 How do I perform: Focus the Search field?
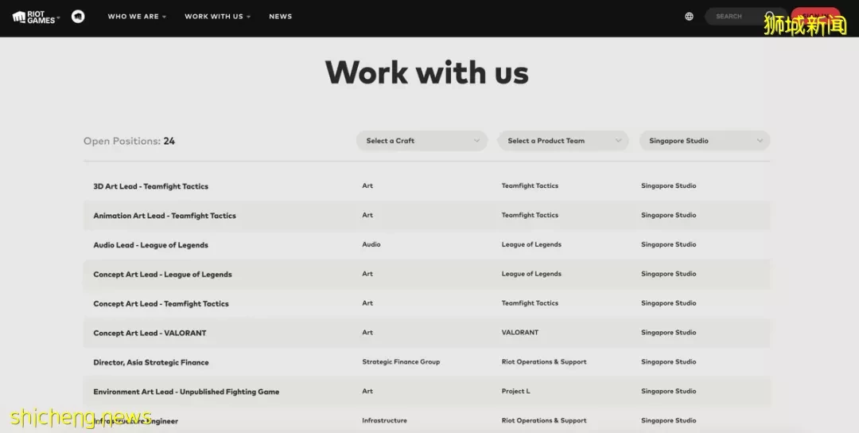click(x=745, y=17)
